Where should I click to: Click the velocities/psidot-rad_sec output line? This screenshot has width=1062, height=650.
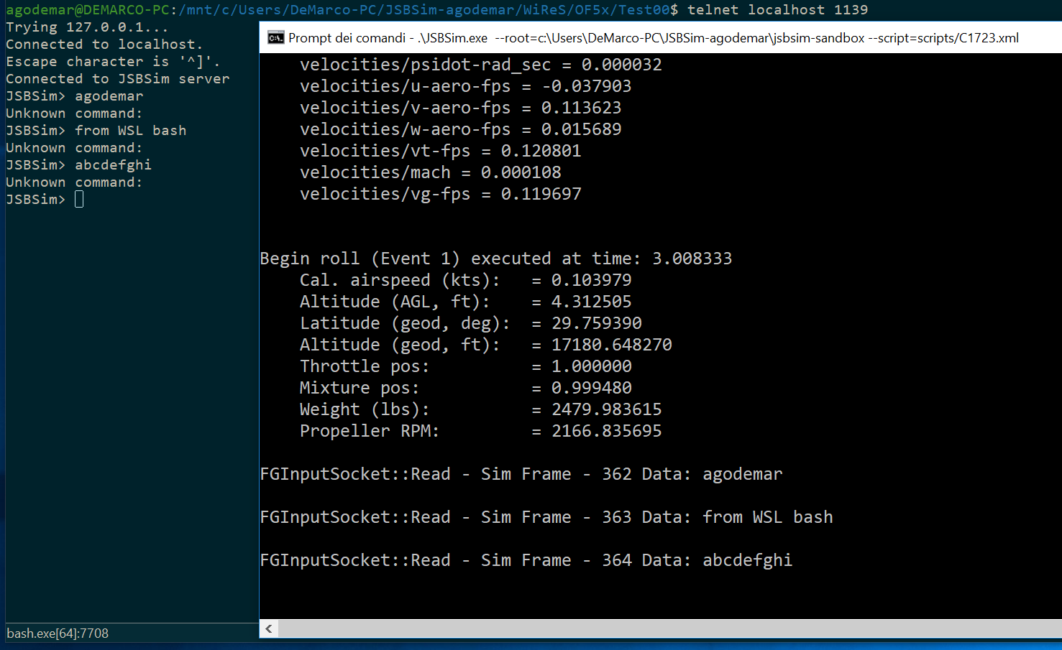coord(481,65)
